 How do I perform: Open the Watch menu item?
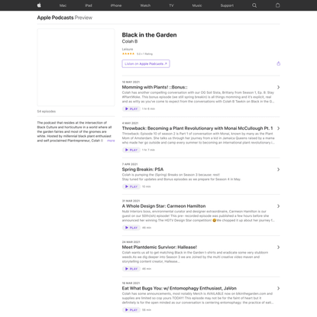click(145, 5)
